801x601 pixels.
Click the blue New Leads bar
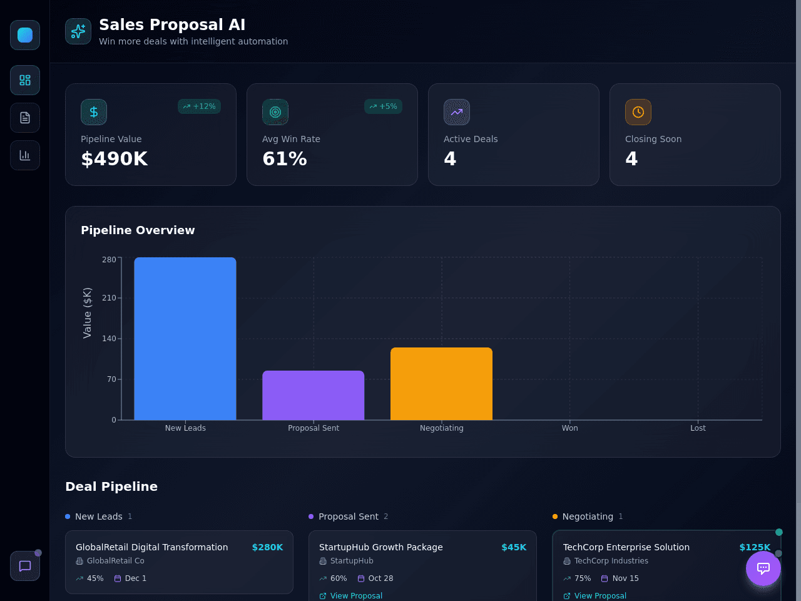tap(185, 339)
